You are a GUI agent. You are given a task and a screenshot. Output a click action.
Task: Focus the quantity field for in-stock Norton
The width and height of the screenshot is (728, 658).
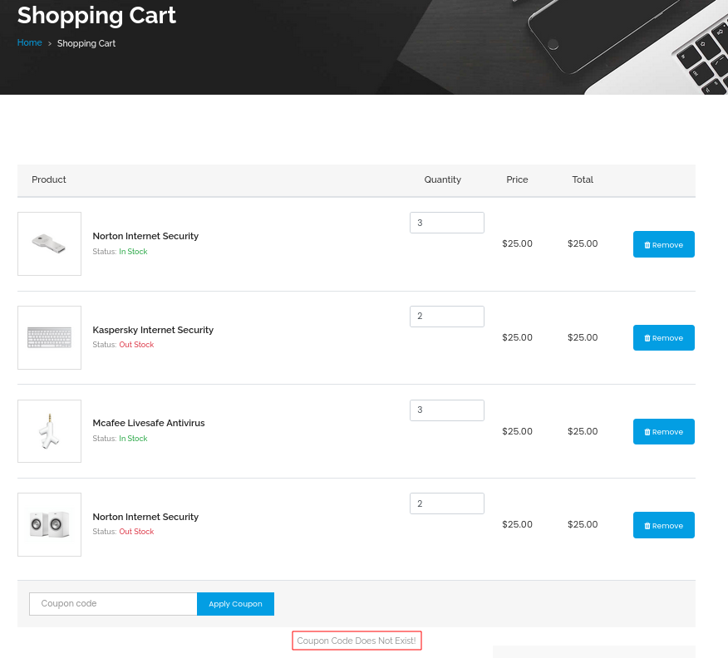click(x=446, y=223)
